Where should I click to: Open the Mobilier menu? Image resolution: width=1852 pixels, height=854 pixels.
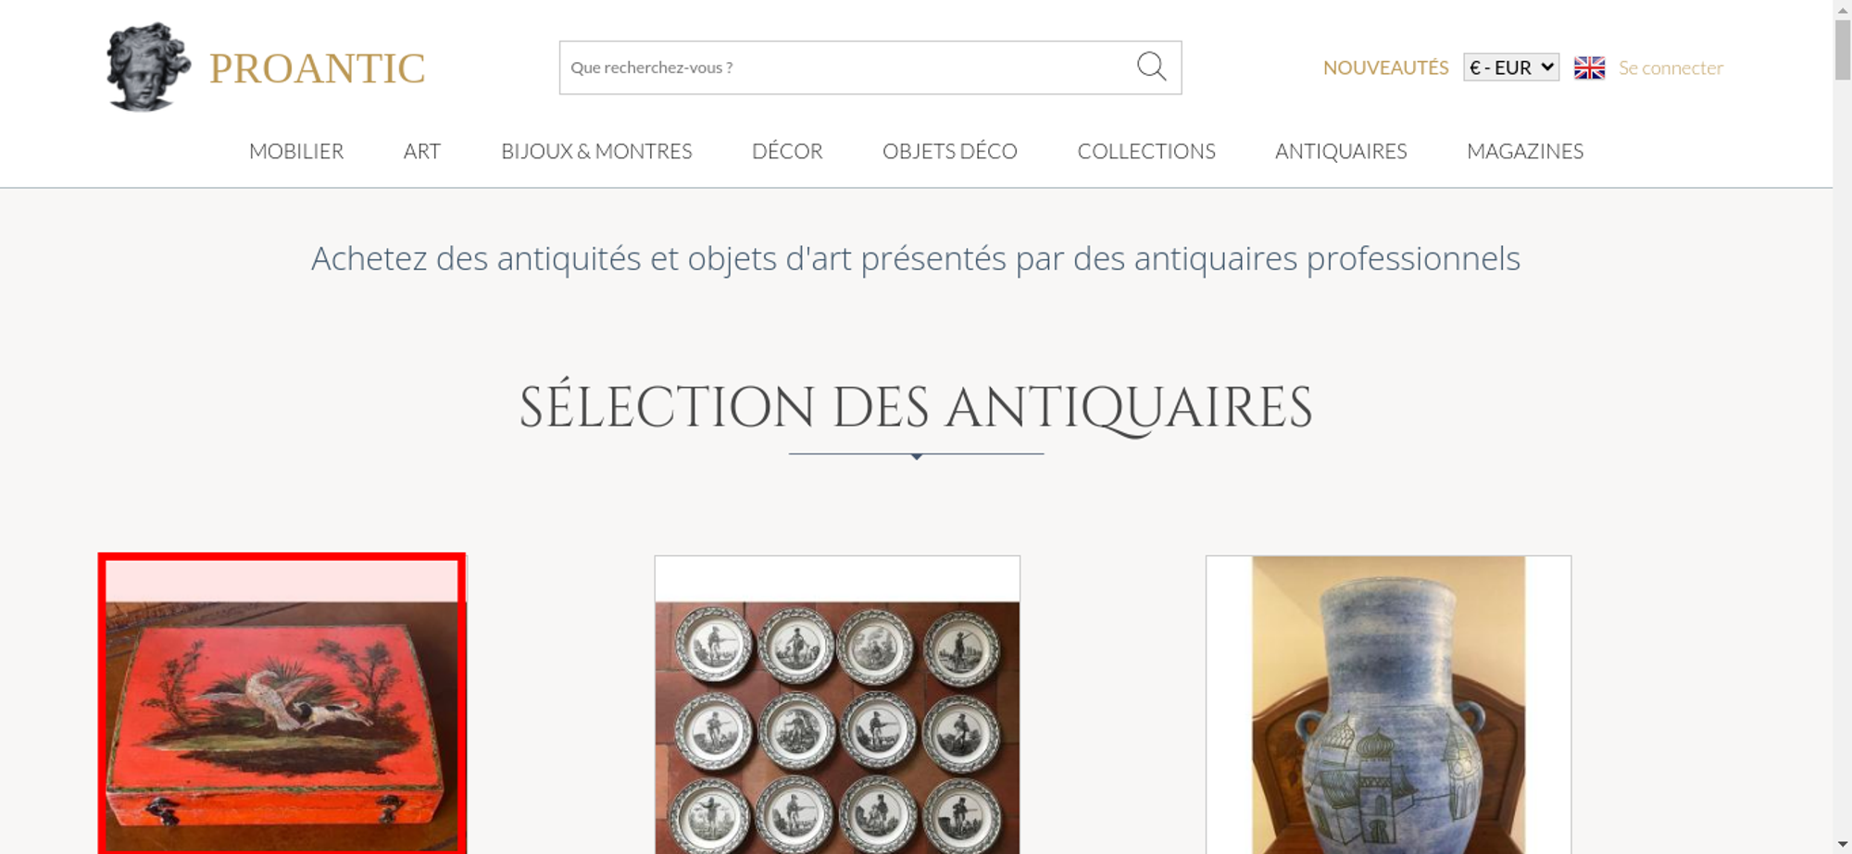(x=296, y=151)
